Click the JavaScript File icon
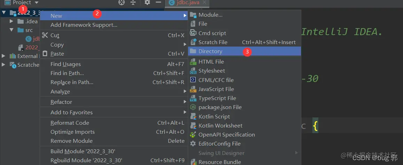 coord(193,89)
